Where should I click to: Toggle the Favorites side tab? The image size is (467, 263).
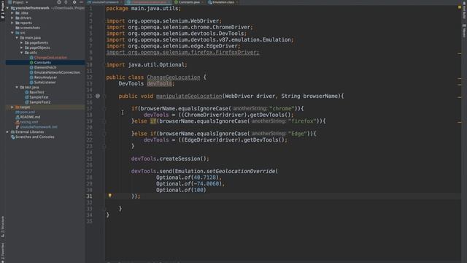(3, 253)
